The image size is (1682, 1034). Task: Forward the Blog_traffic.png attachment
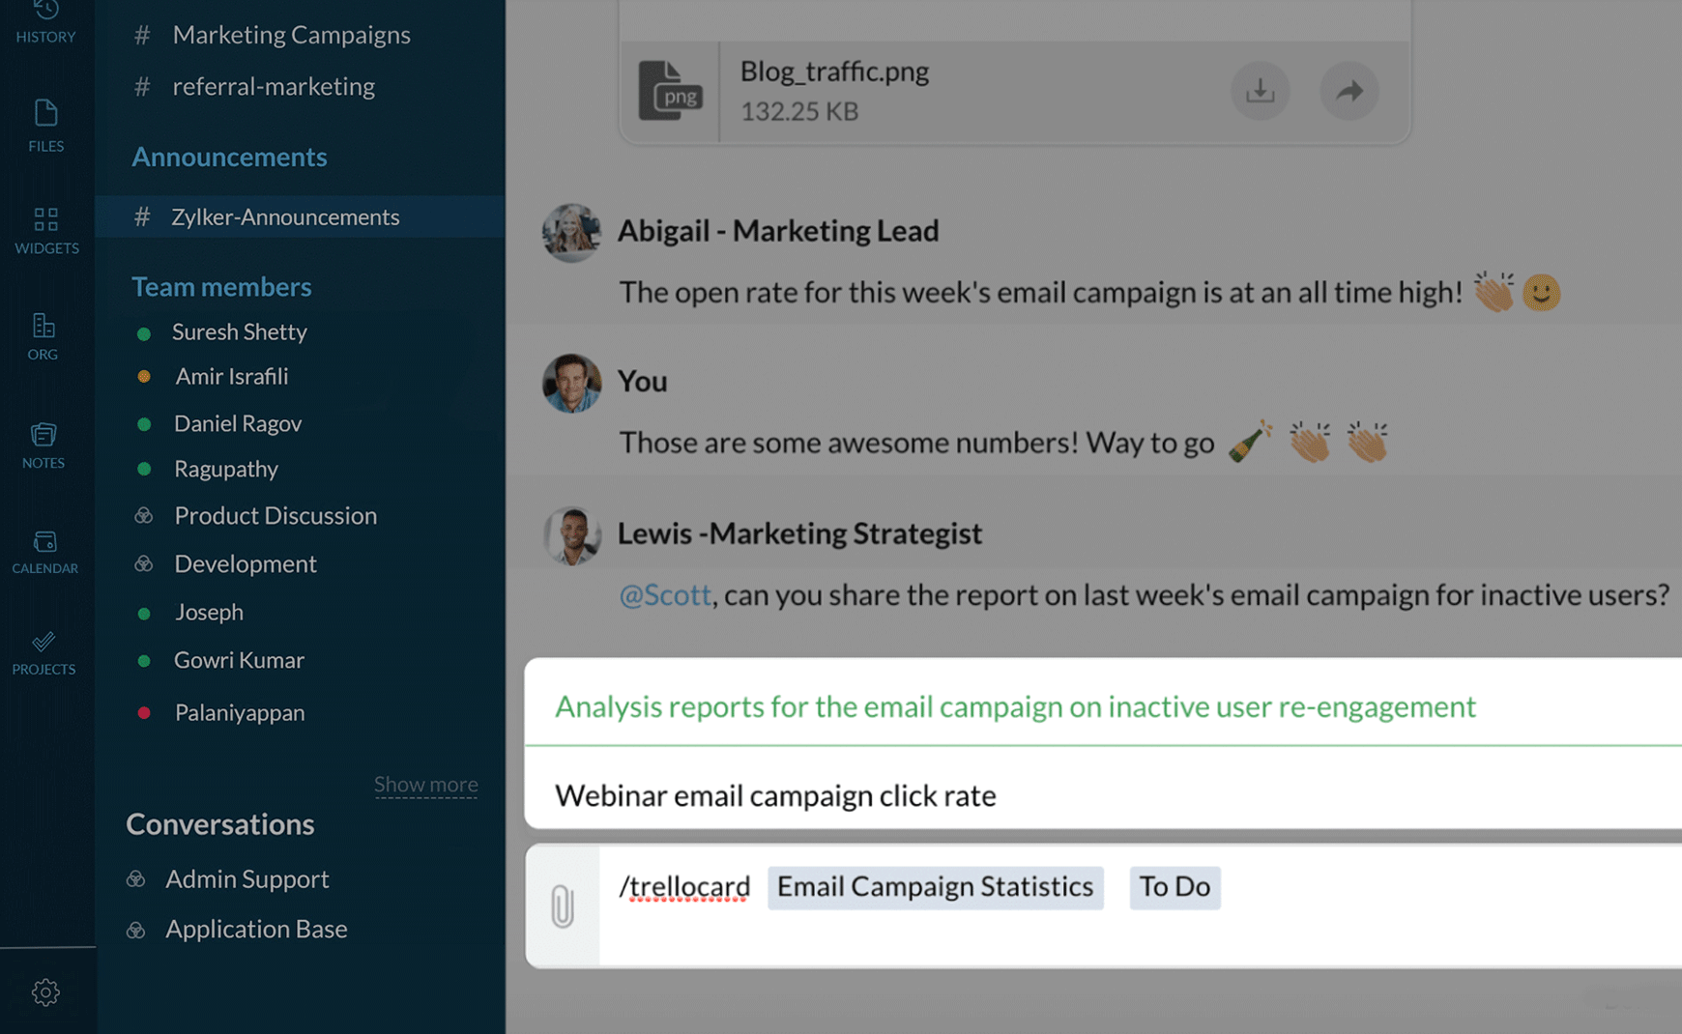(1348, 91)
